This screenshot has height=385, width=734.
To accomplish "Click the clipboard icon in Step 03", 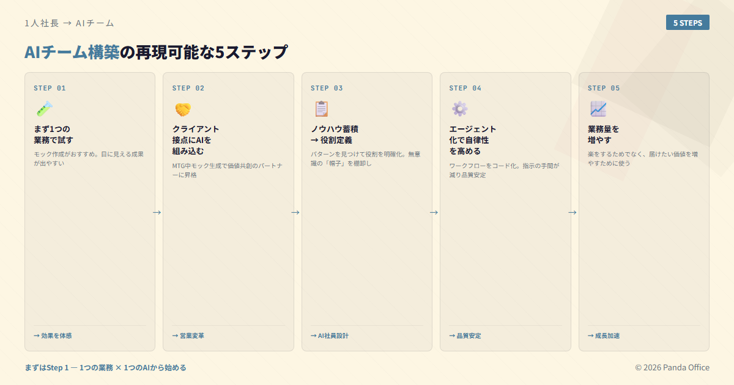I will [x=321, y=109].
